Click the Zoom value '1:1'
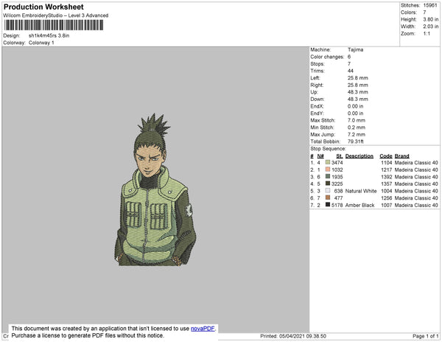Screen dimensions: 442x342 pyautogui.click(x=427, y=34)
